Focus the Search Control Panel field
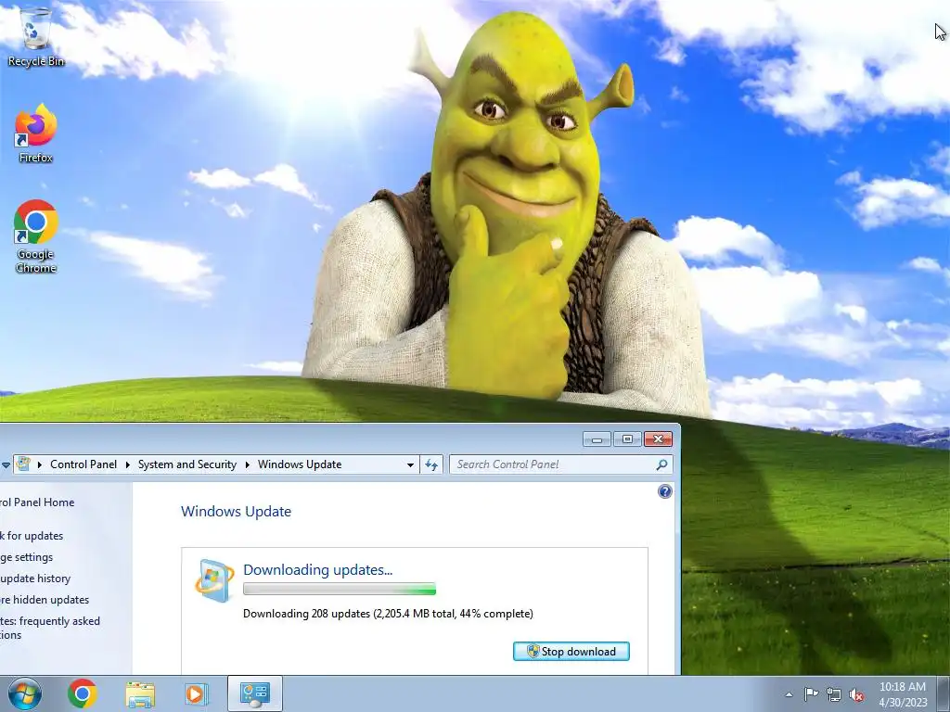950x712 pixels. click(561, 464)
